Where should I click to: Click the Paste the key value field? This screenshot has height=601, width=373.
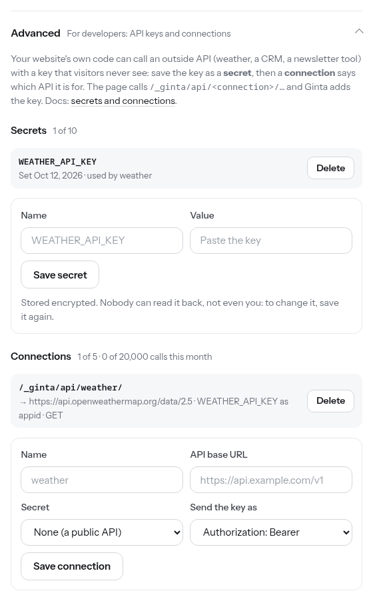tap(270, 241)
